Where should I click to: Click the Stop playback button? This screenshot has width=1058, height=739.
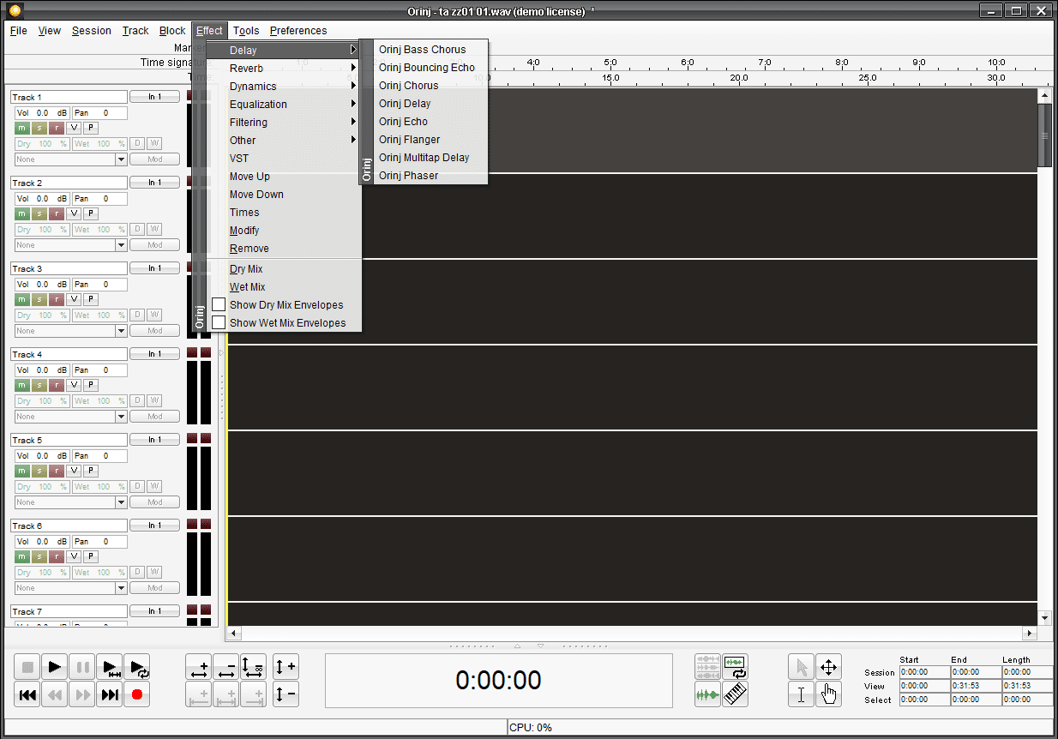[x=27, y=667]
